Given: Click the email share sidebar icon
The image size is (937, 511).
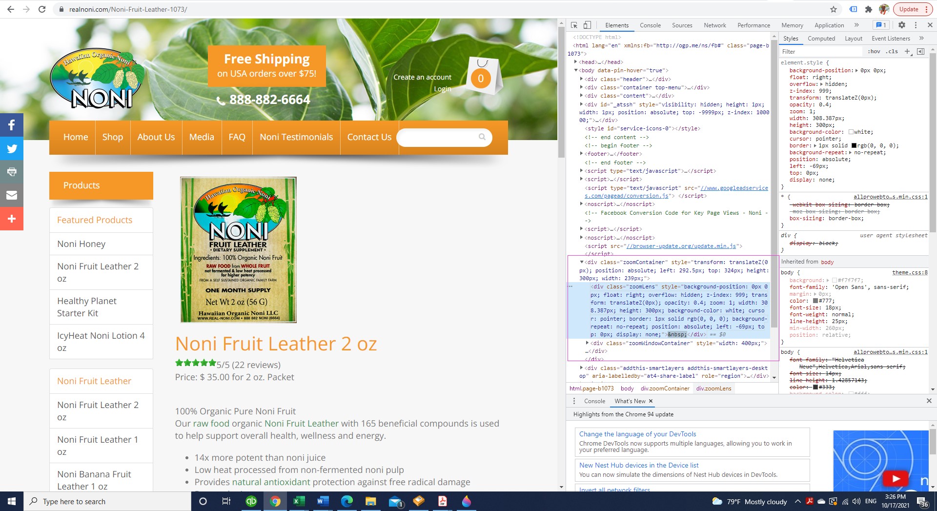Looking at the screenshot, I should pyautogui.click(x=12, y=195).
